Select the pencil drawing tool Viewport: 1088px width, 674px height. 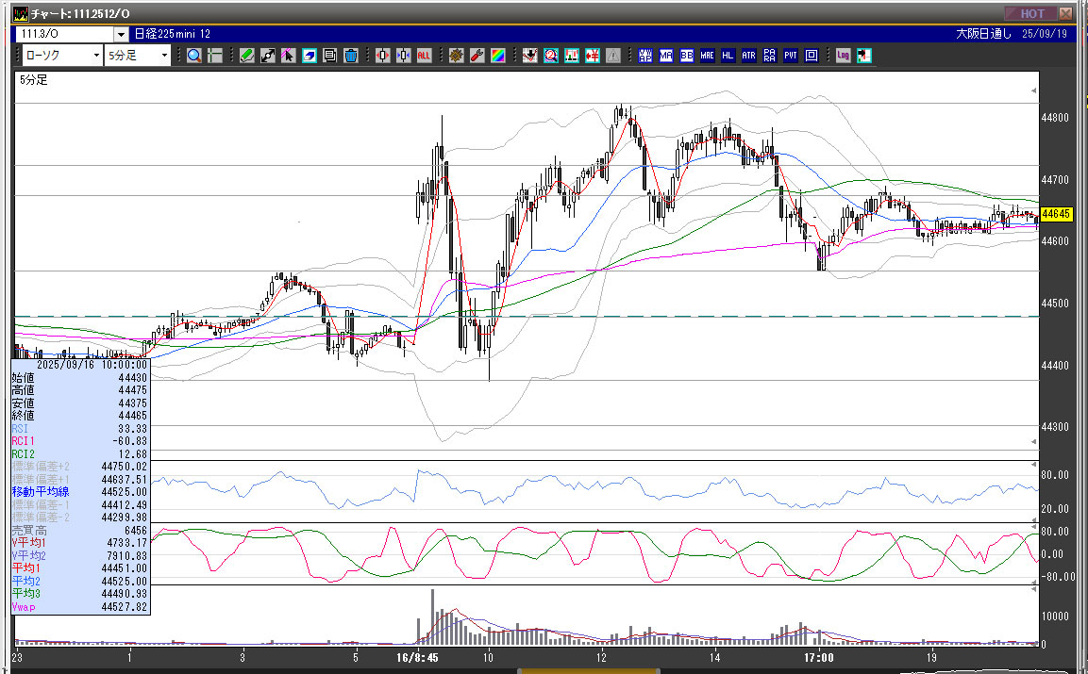247,56
